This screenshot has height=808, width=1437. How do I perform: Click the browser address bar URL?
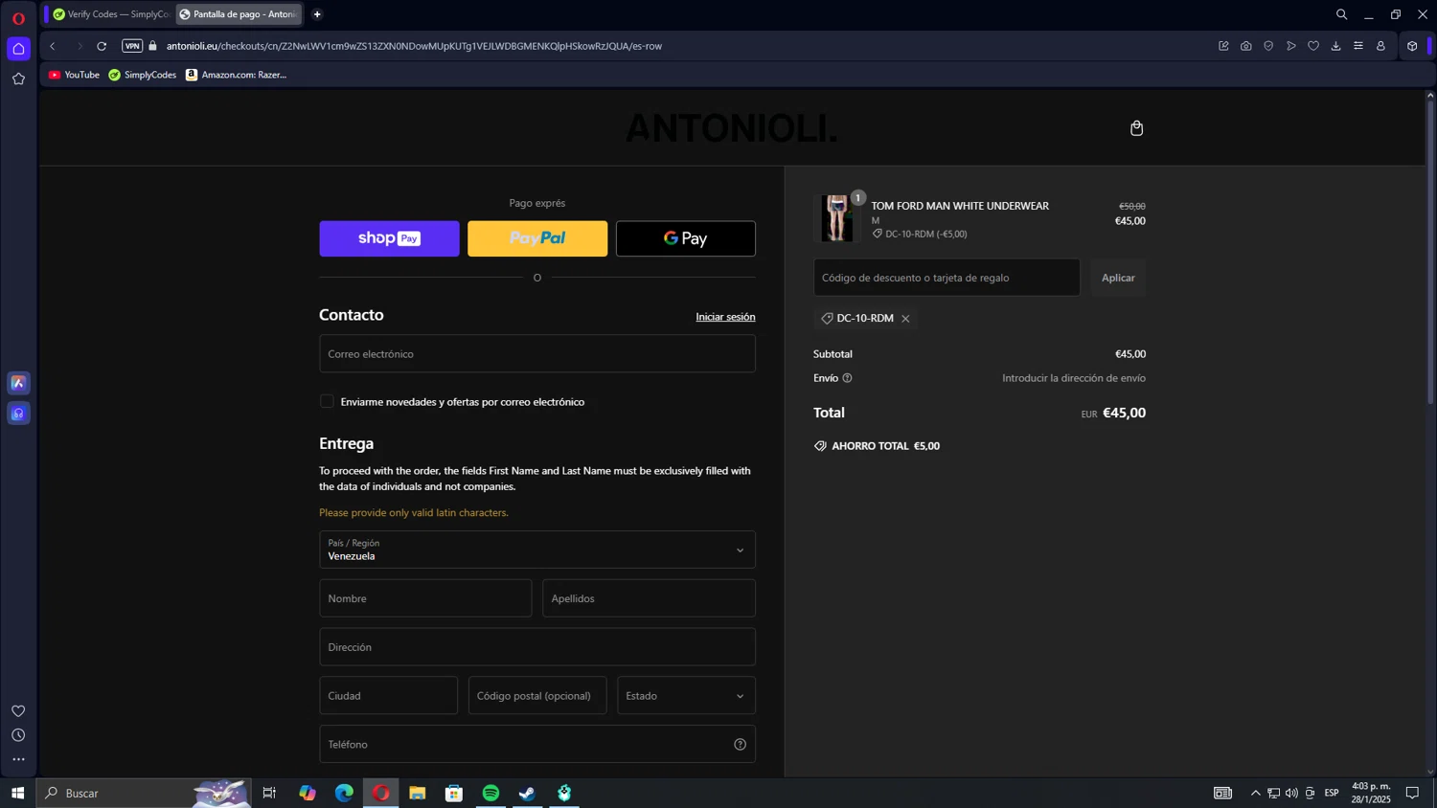tap(414, 46)
